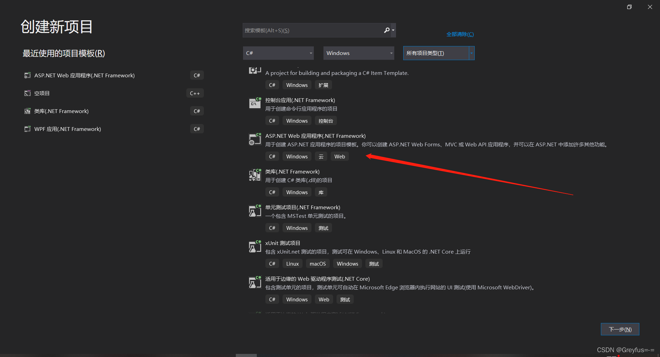The height and width of the screenshot is (357, 660).
Task: Select recent WPF app (.NET Framework) template
Action: (113, 129)
